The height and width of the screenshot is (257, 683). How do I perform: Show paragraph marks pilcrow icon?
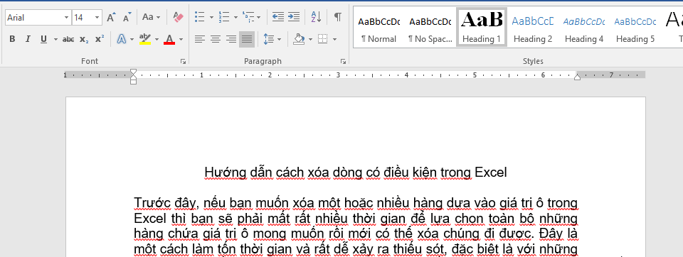[337, 18]
